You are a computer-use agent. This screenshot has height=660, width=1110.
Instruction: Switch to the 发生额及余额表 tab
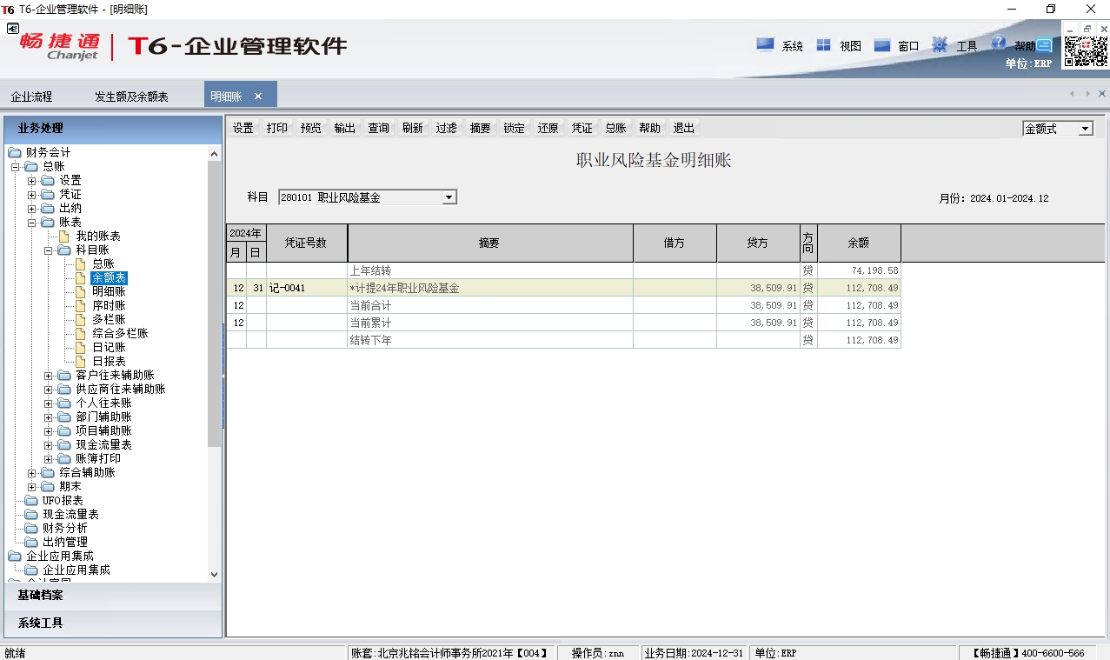[131, 97]
